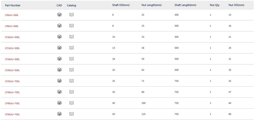Open part number link LT6UU+300L
The height and width of the screenshot is (120, 254).
[12, 15]
